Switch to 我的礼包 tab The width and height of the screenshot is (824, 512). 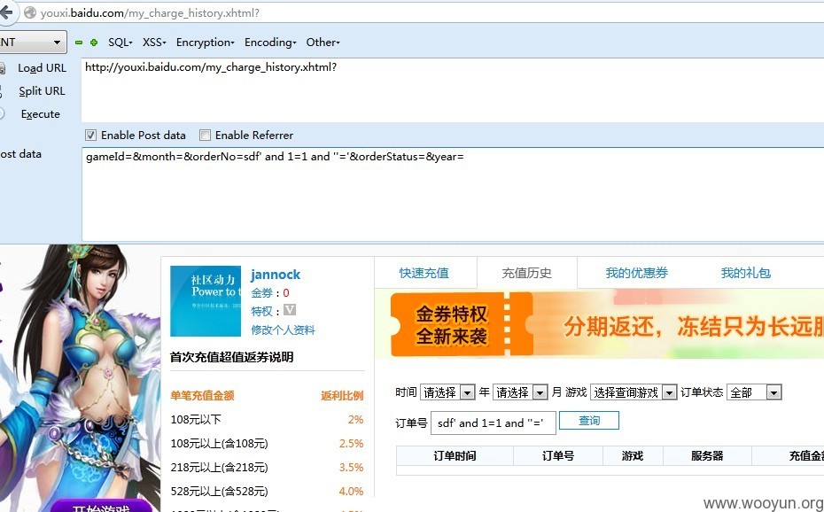point(746,273)
